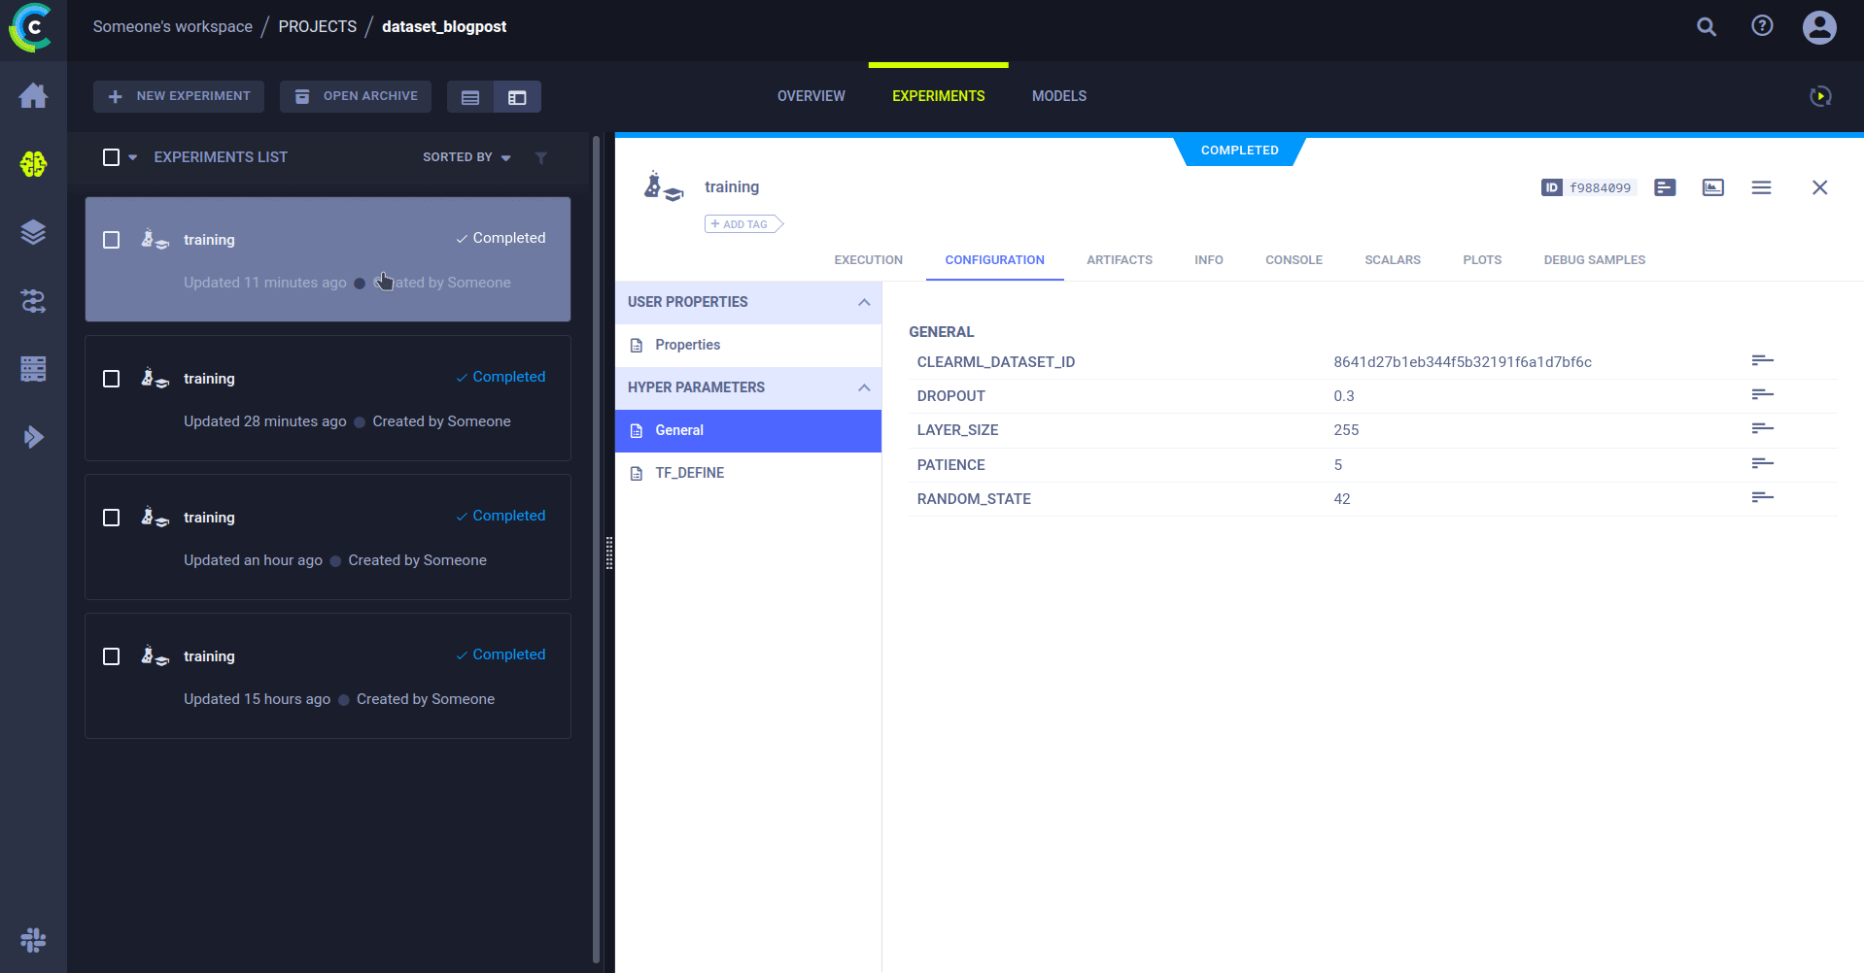This screenshot has width=1864, height=973.
Task: Open the LAYER_SIZE row menu icon
Action: point(1763,428)
